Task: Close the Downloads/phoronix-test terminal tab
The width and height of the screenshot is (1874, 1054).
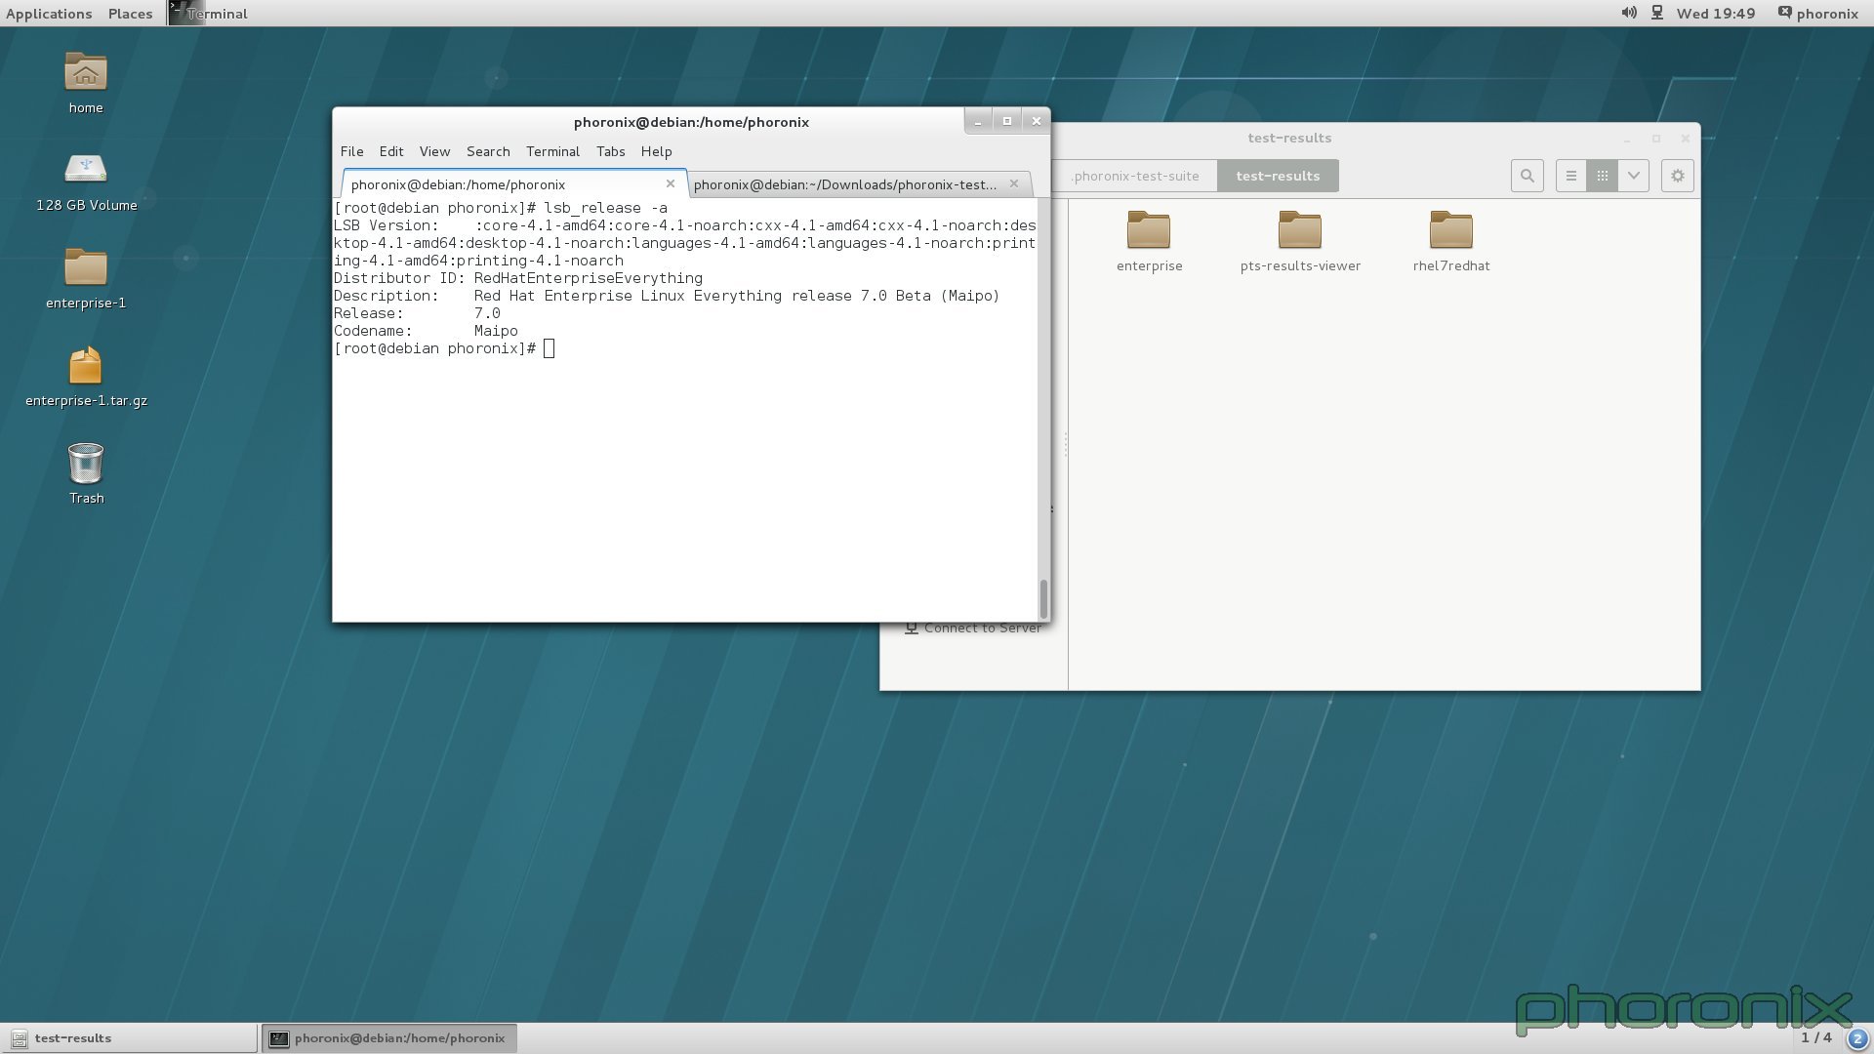Action: coord(1014,183)
